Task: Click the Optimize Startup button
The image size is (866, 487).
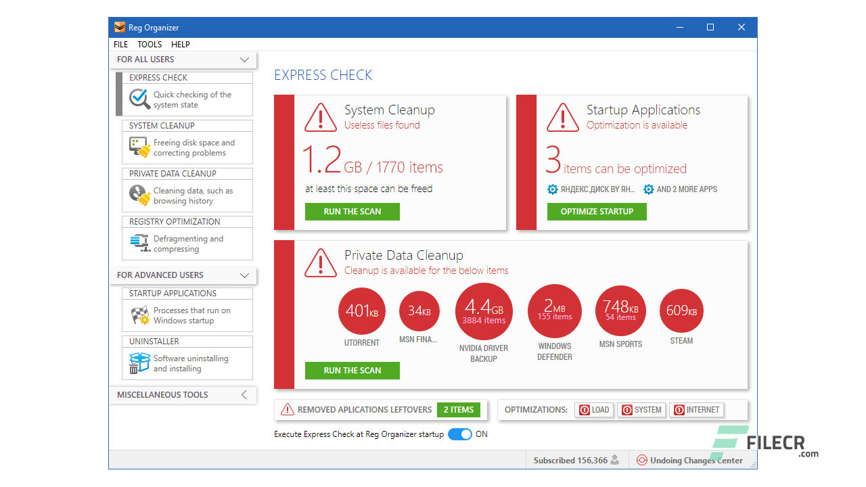Action: [597, 212]
